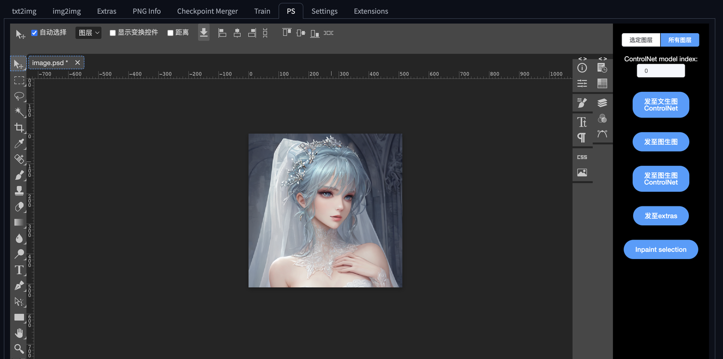The image size is (723, 359).
Task: Expand the right side panel arrows
Action: 602,59
